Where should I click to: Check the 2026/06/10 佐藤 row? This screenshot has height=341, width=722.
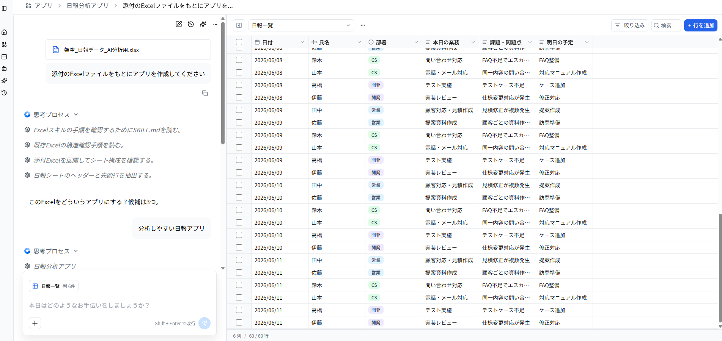(239, 197)
